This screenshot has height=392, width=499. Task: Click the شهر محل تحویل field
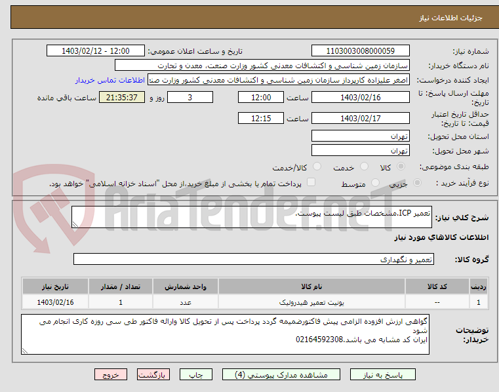click(360, 151)
